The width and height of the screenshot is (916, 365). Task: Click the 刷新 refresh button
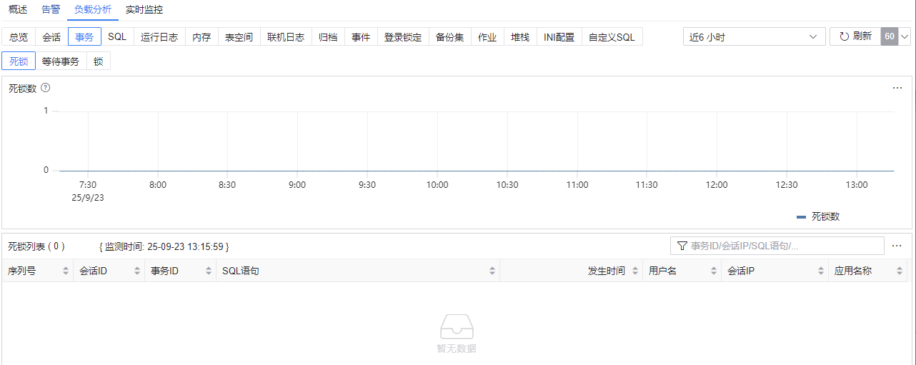coord(855,36)
